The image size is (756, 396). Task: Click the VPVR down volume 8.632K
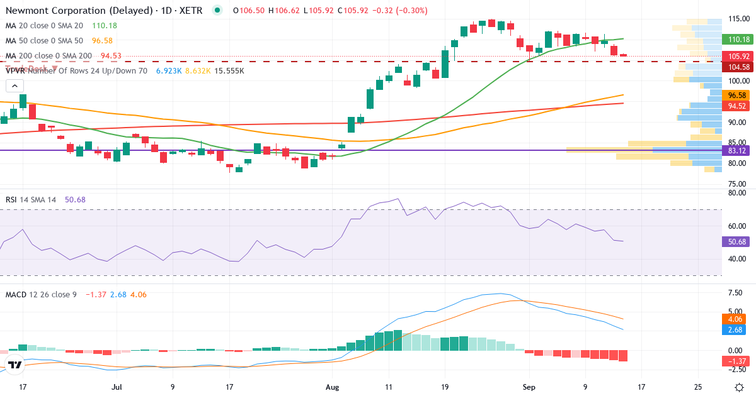197,71
